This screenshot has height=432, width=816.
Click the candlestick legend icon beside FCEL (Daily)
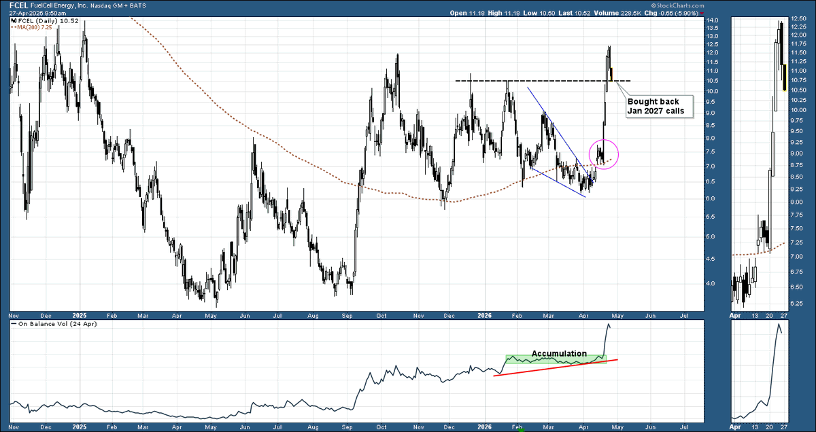(14, 20)
